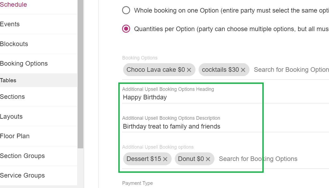The width and height of the screenshot is (329, 188).
Task: Open the Layouts page
Action: 11,116
